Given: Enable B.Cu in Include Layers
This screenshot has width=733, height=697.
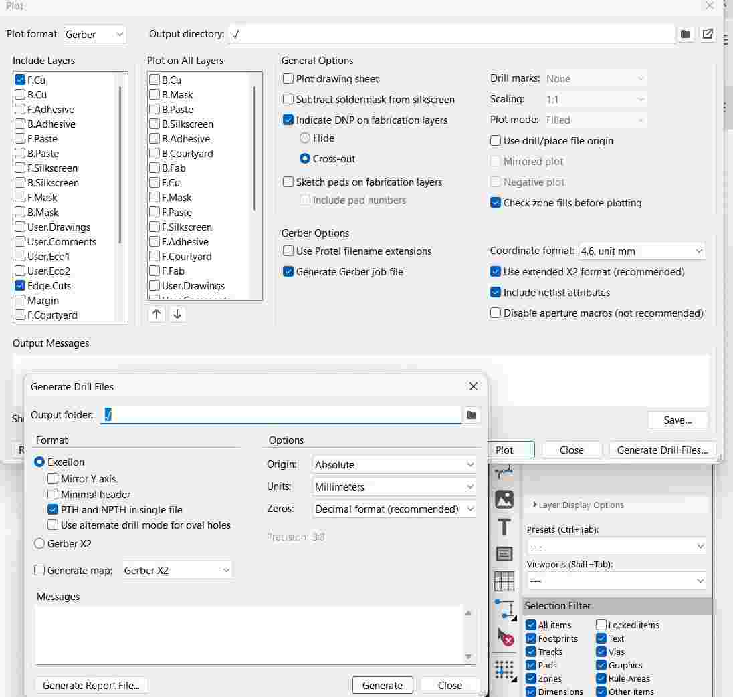Looking at the screenshot, I should point(20,94).
